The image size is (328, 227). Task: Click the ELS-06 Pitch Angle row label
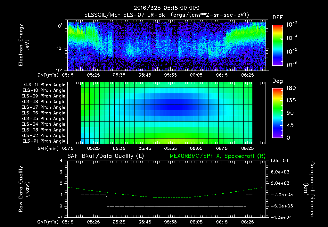[43, 113]
